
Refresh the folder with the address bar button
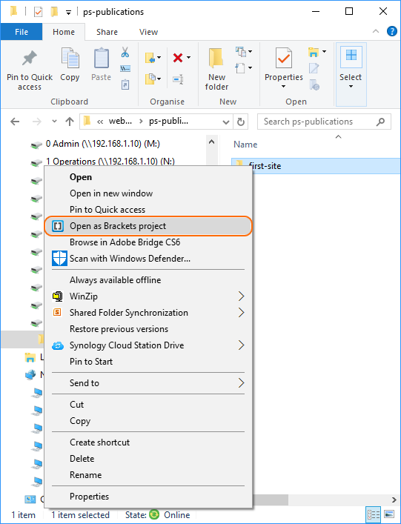(x=241, y=122)
